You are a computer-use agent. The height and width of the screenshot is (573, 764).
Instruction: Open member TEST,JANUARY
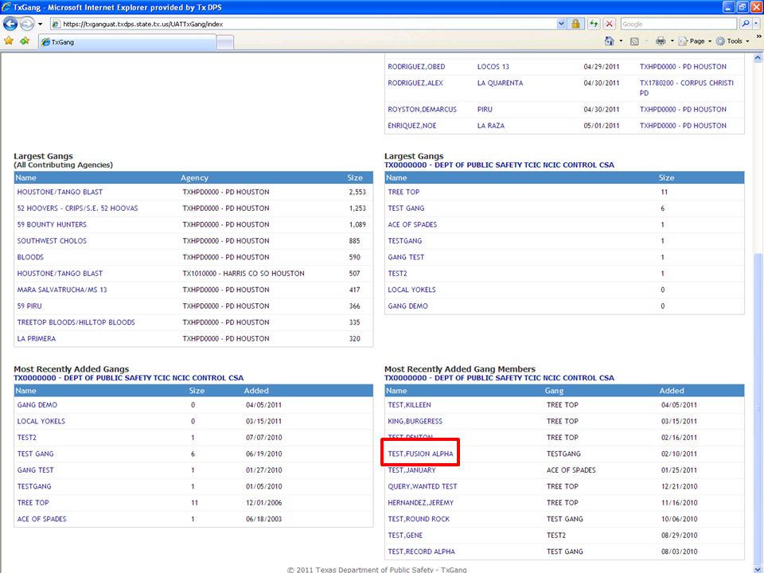(411, 470)
